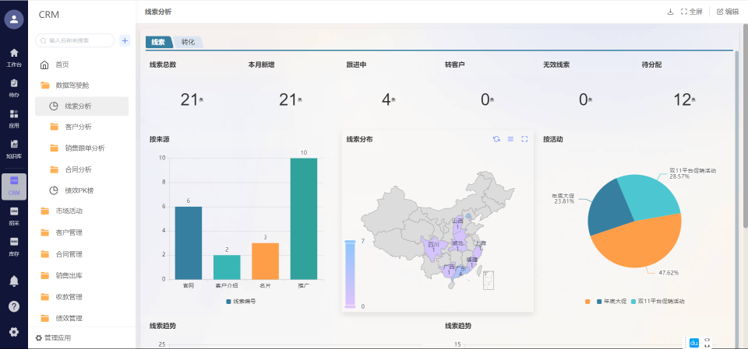Toggle 年底大促 legend in pie chart
The height and width of the screenshot is (349, 748).
coord(612,301)
